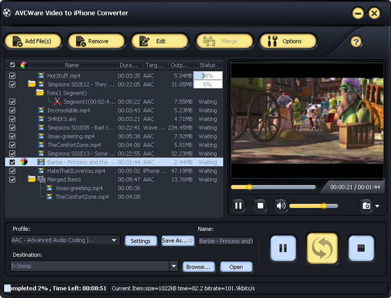Open the Edit toolbar button
The width and height of the screenshot is (391, 298).
[159, 41]
